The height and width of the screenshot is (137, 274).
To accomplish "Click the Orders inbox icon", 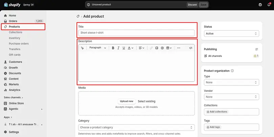I will (5, 21).
